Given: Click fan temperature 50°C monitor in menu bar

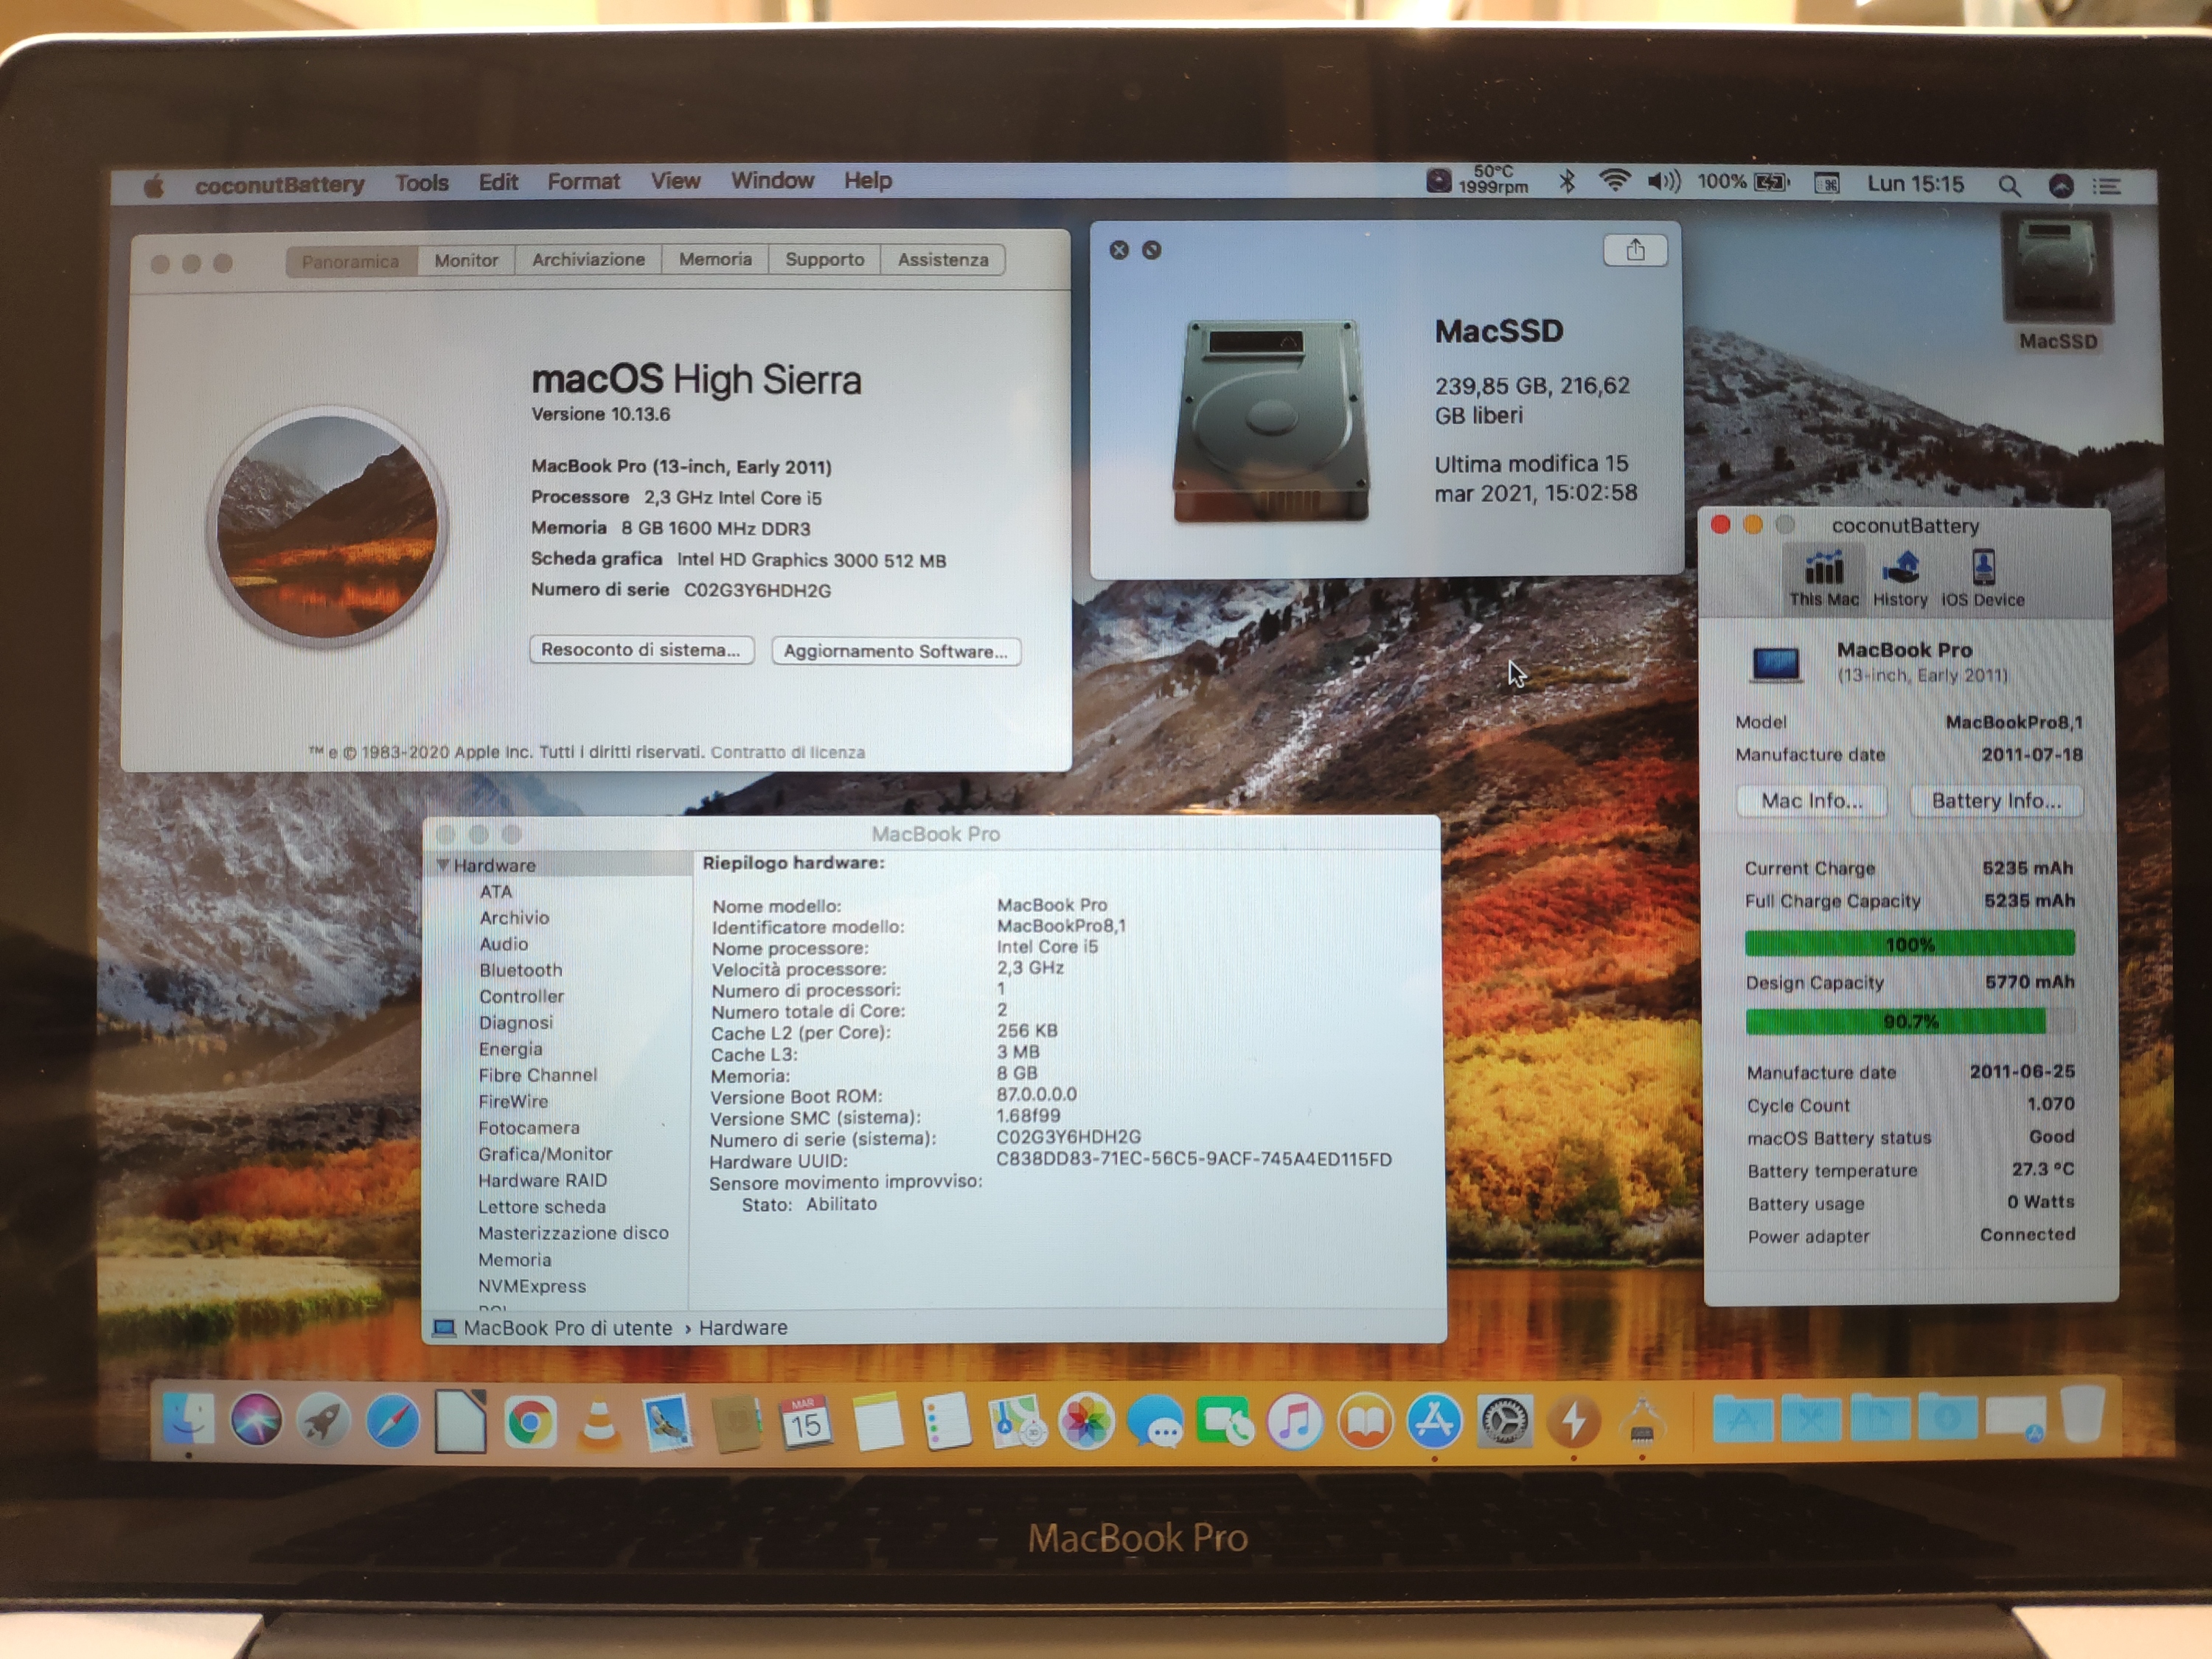Looking at the screenshot, I should click(x=1478, y=180).
